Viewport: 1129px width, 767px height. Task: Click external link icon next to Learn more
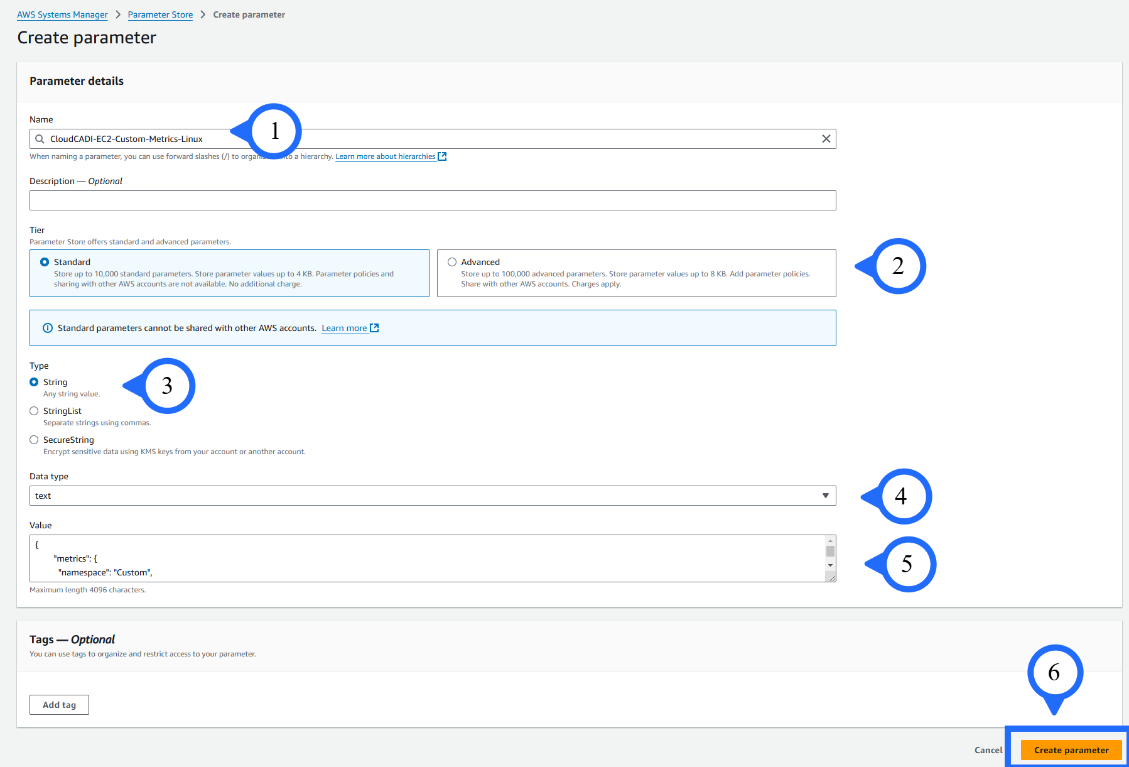[x=374, y=328]
